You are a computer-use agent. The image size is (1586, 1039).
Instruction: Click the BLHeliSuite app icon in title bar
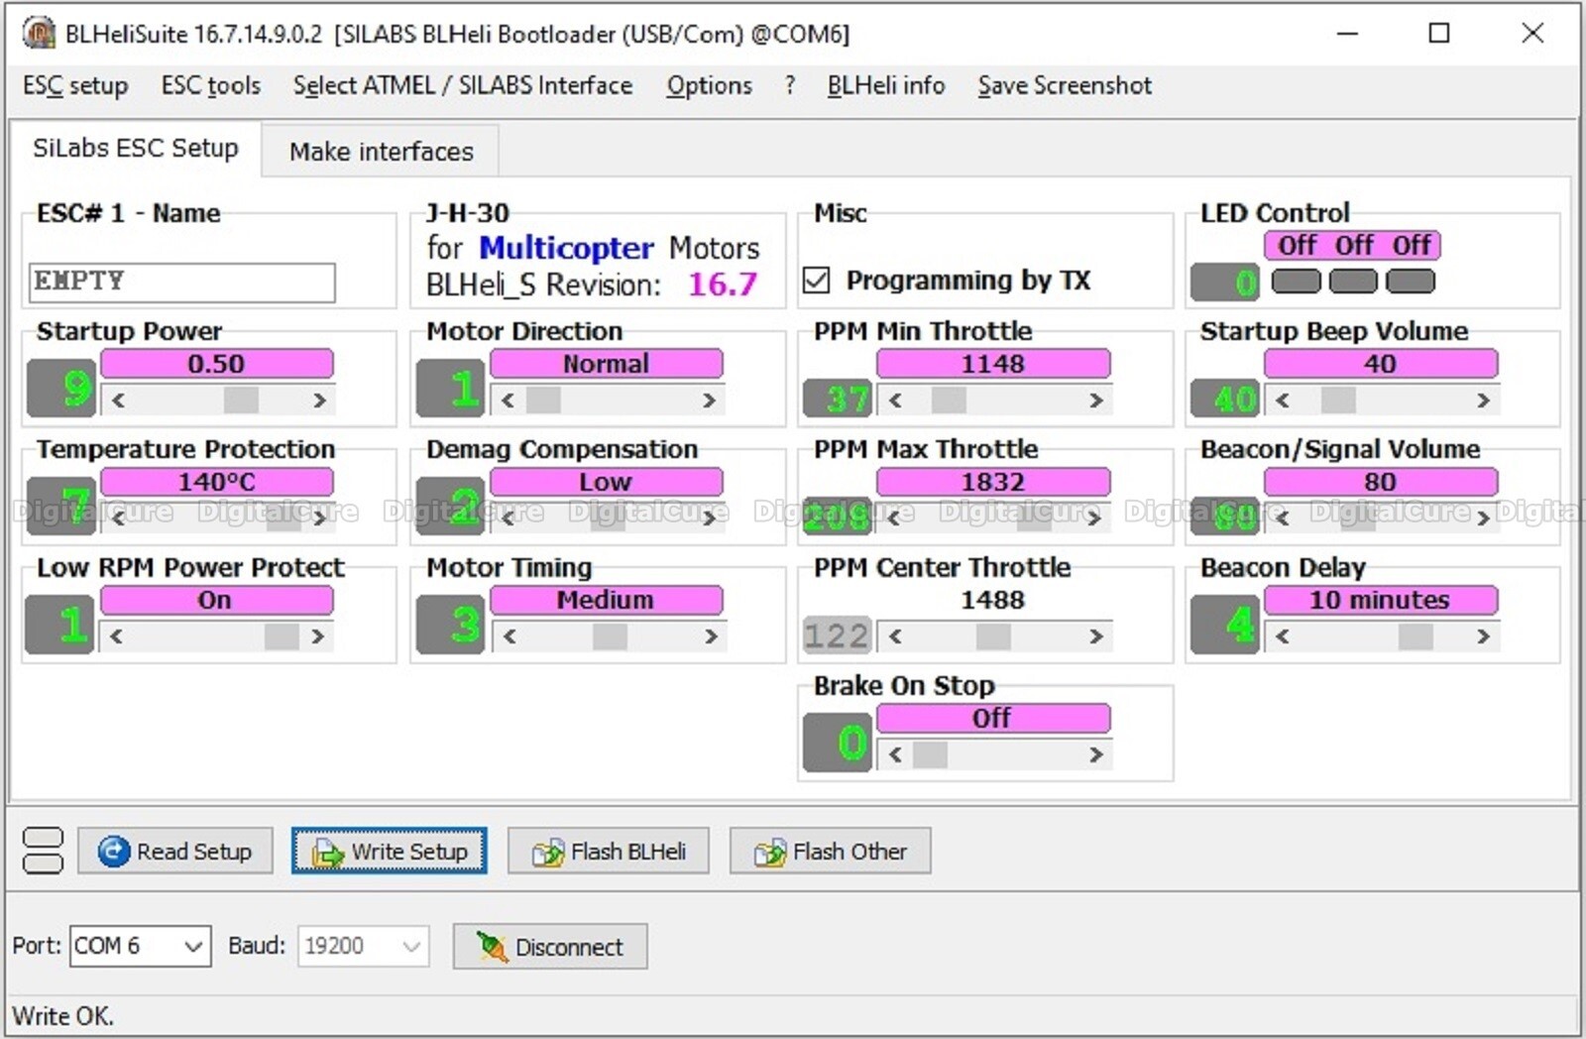[39, 33]
